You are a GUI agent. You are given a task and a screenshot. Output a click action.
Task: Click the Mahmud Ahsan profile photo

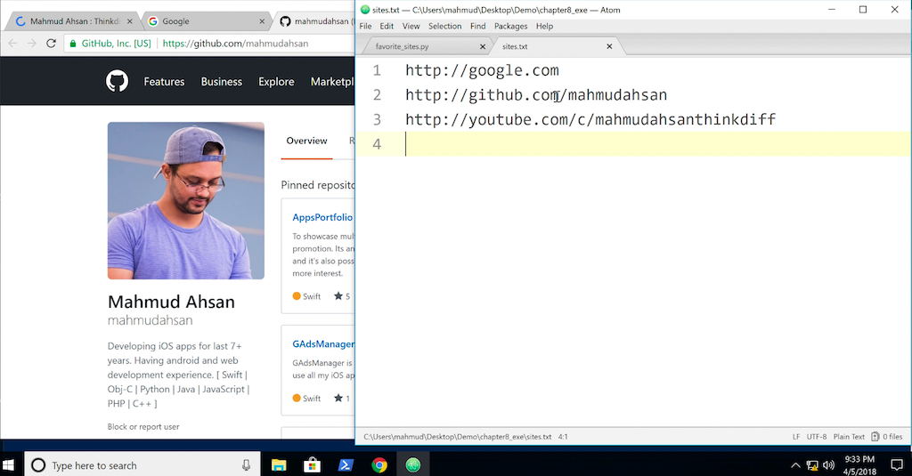click(186, 200)
